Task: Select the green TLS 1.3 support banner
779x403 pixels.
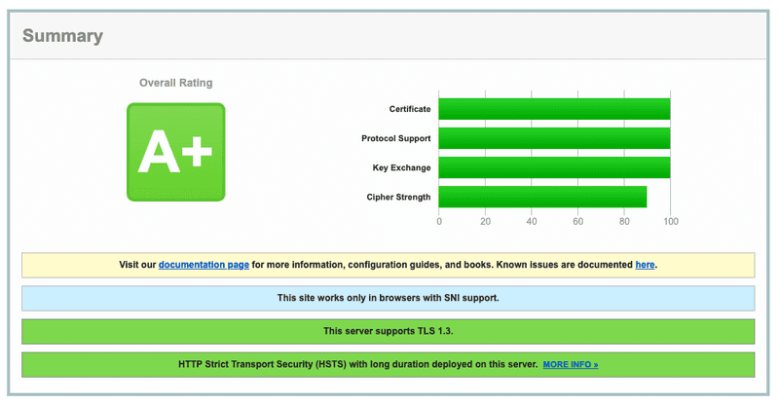Action: point(388,331)
